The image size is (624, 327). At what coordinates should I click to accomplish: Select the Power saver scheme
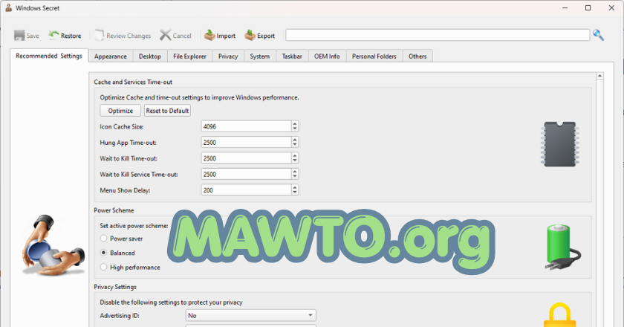coord(103,238)
